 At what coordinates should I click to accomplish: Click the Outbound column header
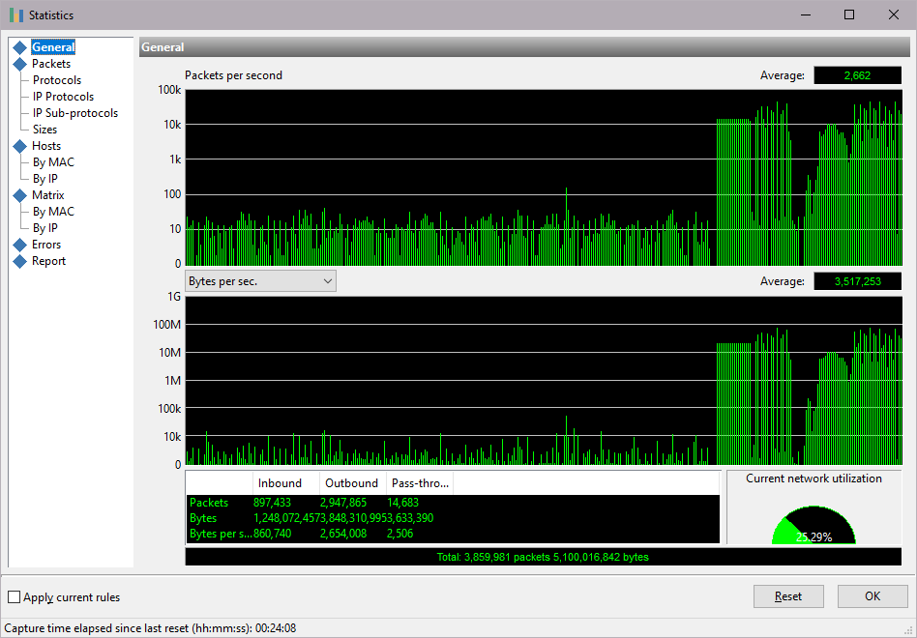pyautogui.click(x=350, y=482)
